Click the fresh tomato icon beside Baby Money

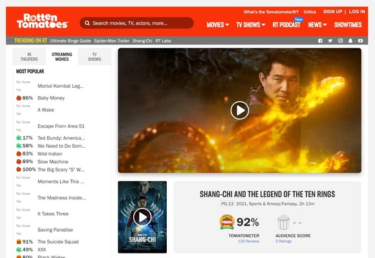click(x=19, y=98)
